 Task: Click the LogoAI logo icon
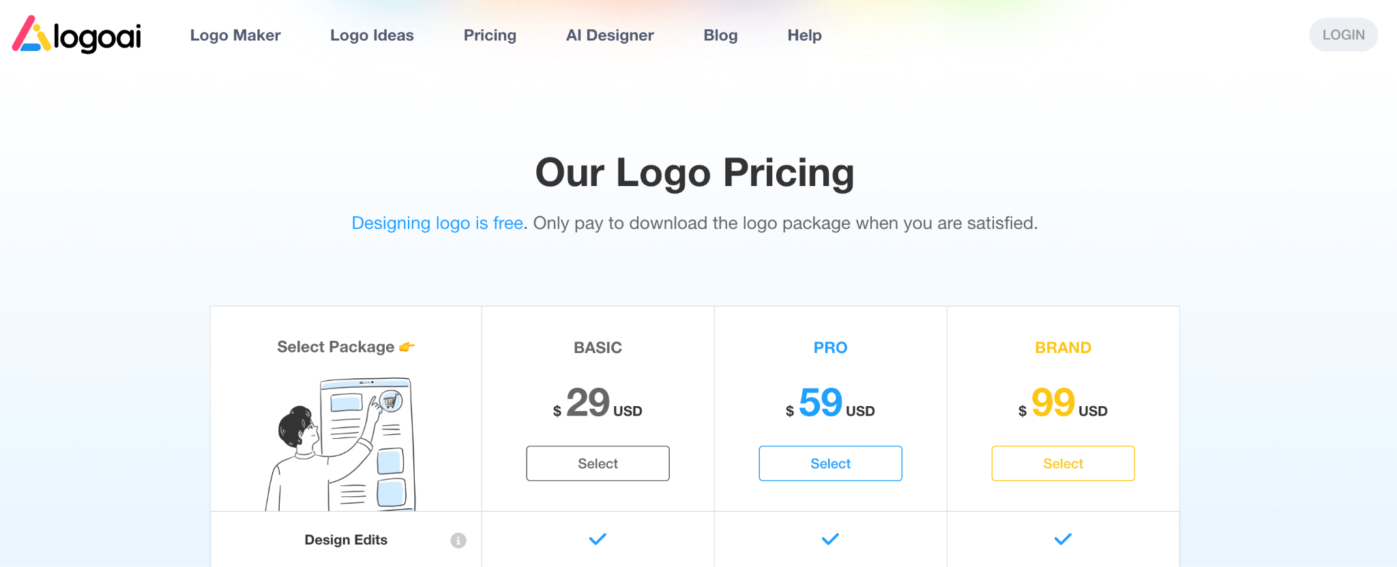coord(31,34)
